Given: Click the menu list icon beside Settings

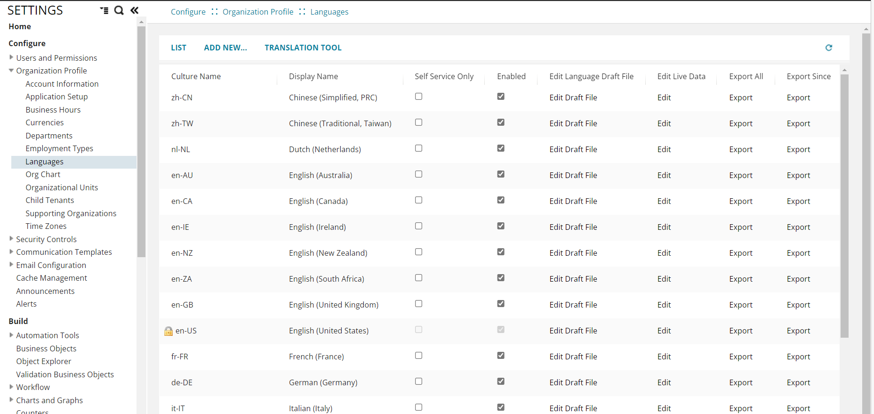Looking at the screenshot, I should [x=104, y=10].
